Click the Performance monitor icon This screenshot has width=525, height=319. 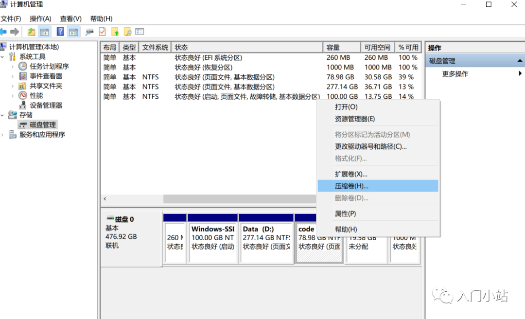click(23, 95)
